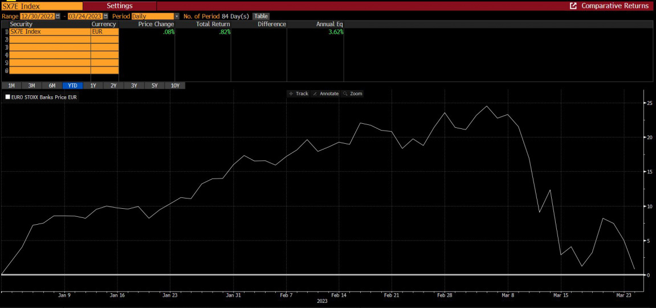This screenshot has width=656, height=308.
Task: Select the 3Y range button
Action: point(135,86)
